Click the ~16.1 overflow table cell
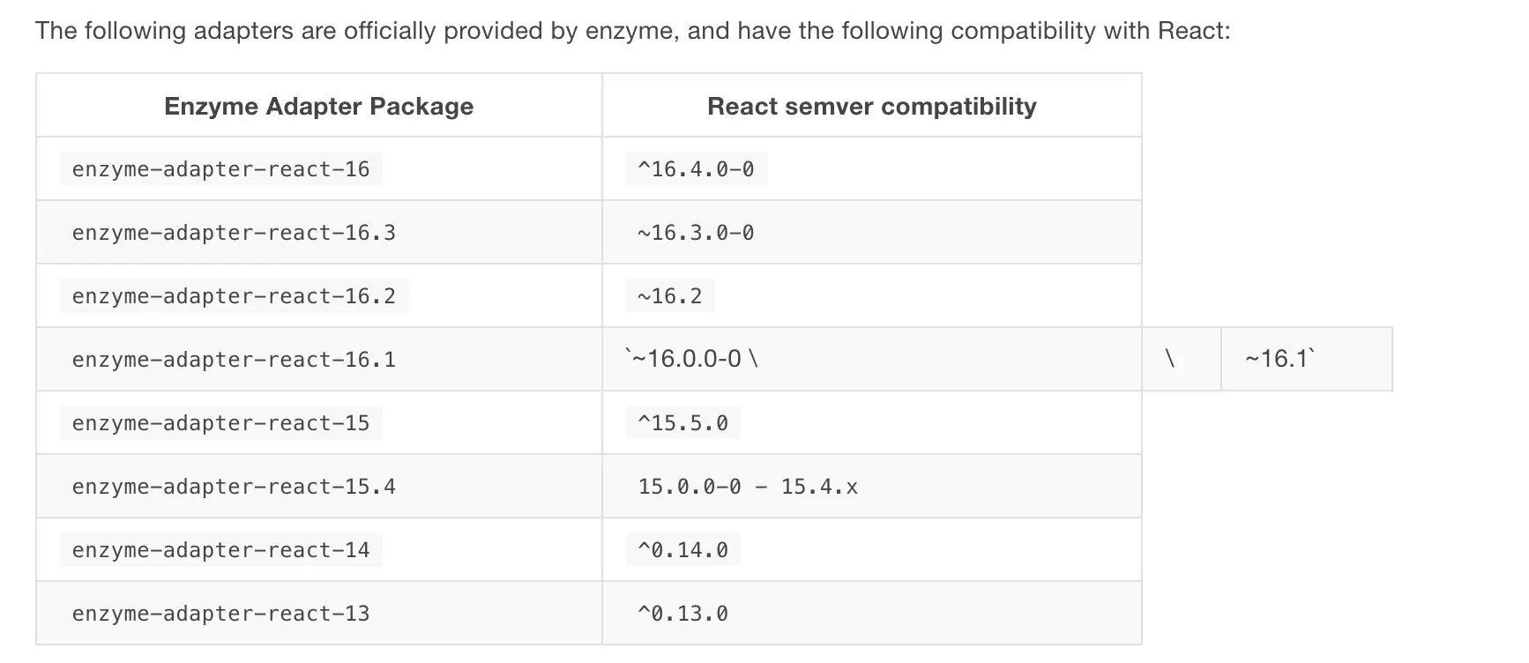1529x663 pixels. 1305,359
